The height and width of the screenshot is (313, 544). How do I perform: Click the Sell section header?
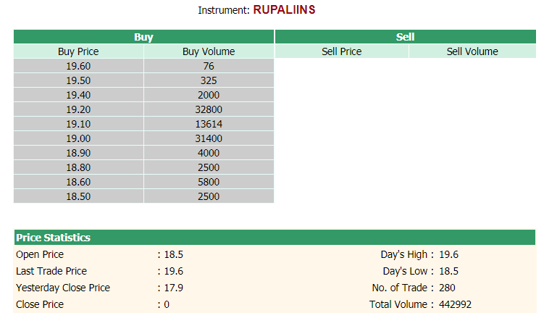pos(405,37)
